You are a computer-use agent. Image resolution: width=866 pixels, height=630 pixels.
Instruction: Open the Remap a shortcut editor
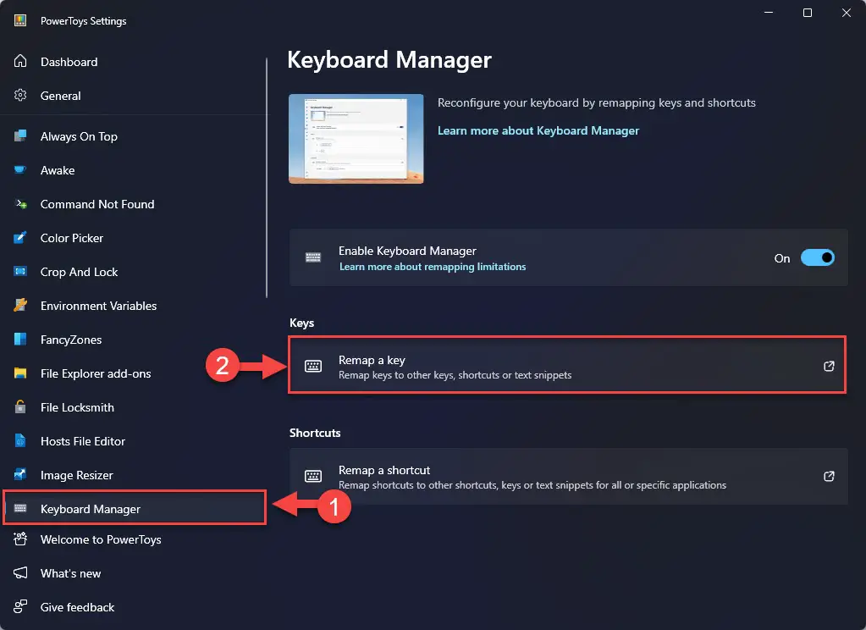click(568, 477)
